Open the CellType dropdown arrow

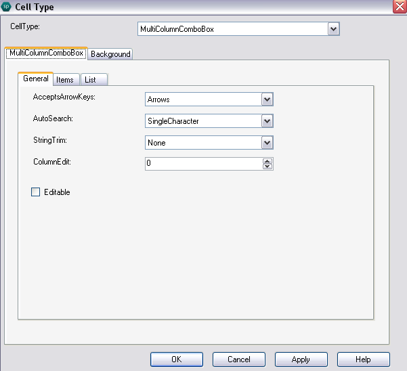pos(333,29)
